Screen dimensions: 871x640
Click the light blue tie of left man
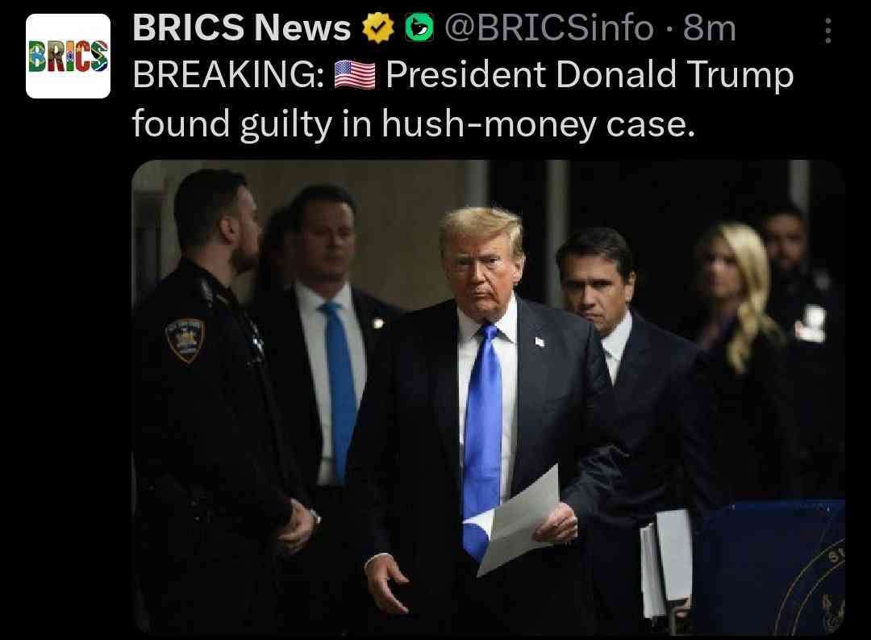(340, 389)
